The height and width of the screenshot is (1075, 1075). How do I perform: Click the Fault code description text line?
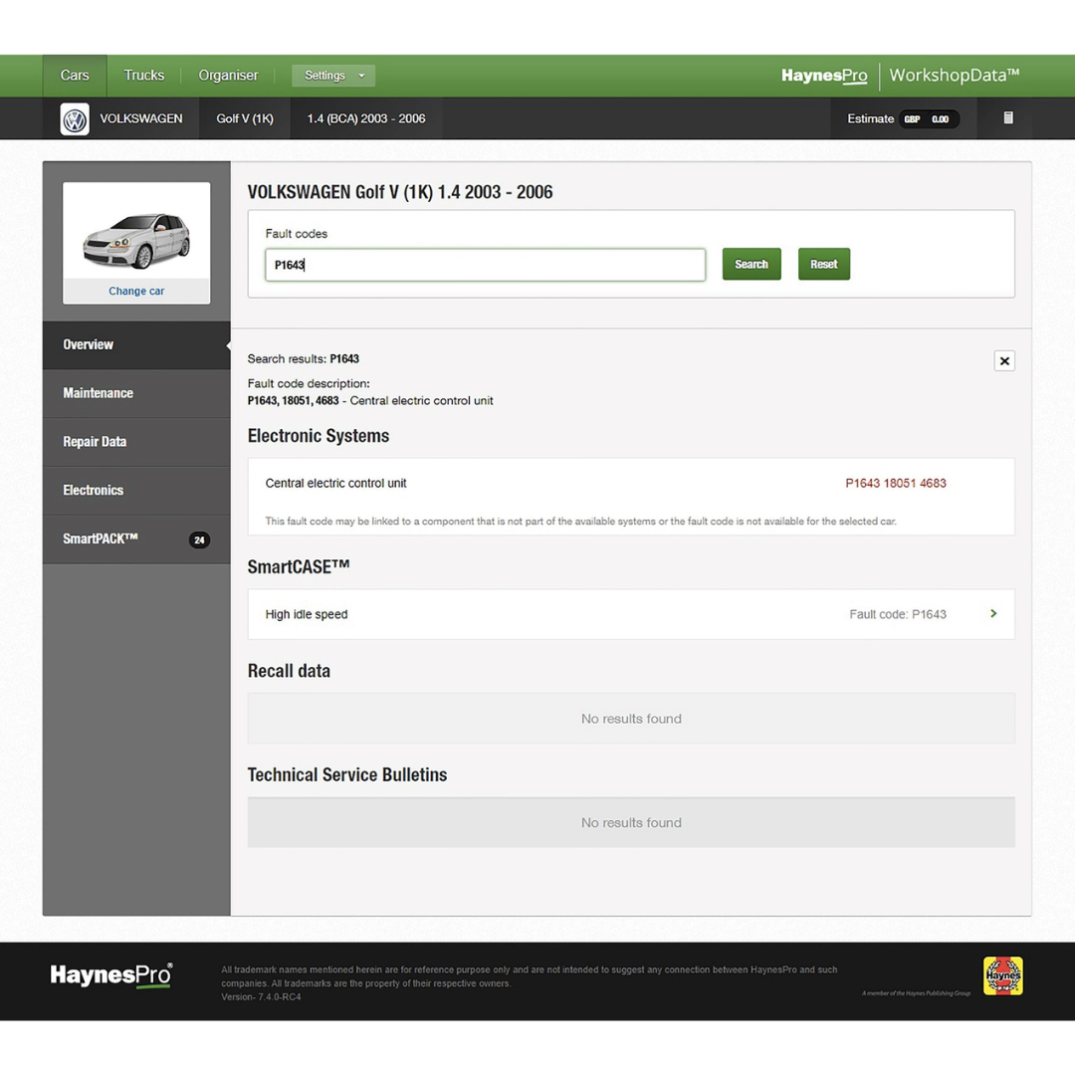point(370,401)
